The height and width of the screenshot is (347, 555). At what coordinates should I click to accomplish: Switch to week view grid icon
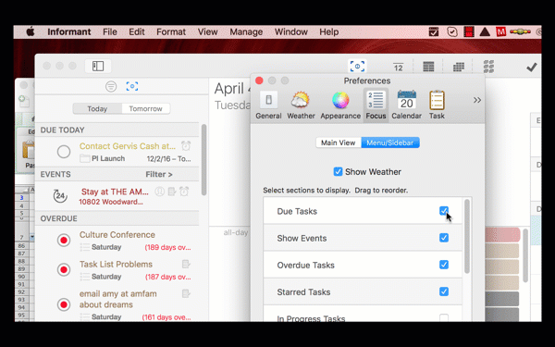[x=428, y=67]
